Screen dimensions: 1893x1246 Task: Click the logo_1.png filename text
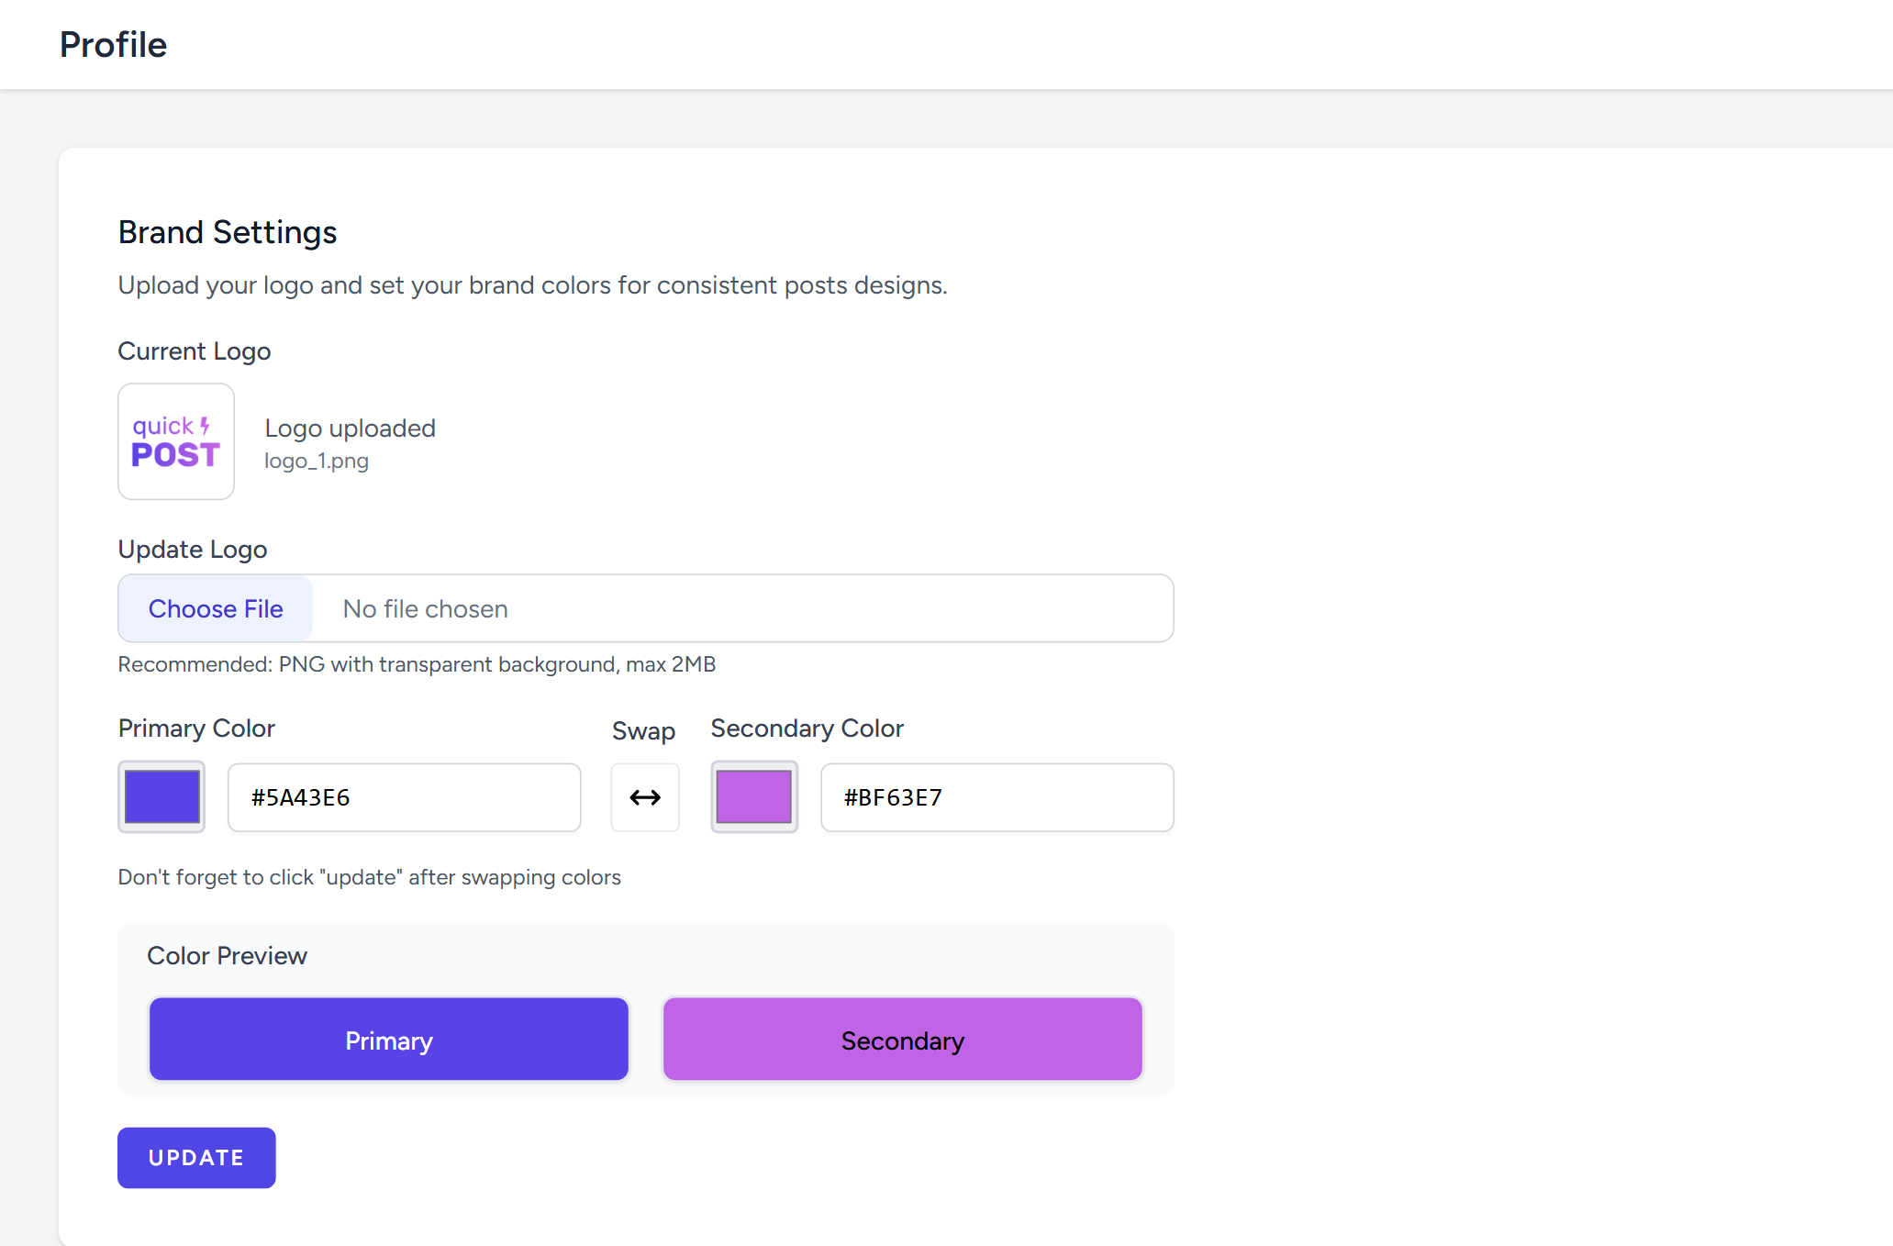317,461
